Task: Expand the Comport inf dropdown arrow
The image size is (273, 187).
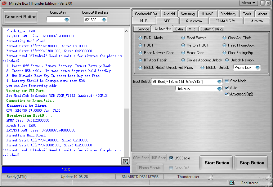Action: pyautogui.click(x=67, y=20)
